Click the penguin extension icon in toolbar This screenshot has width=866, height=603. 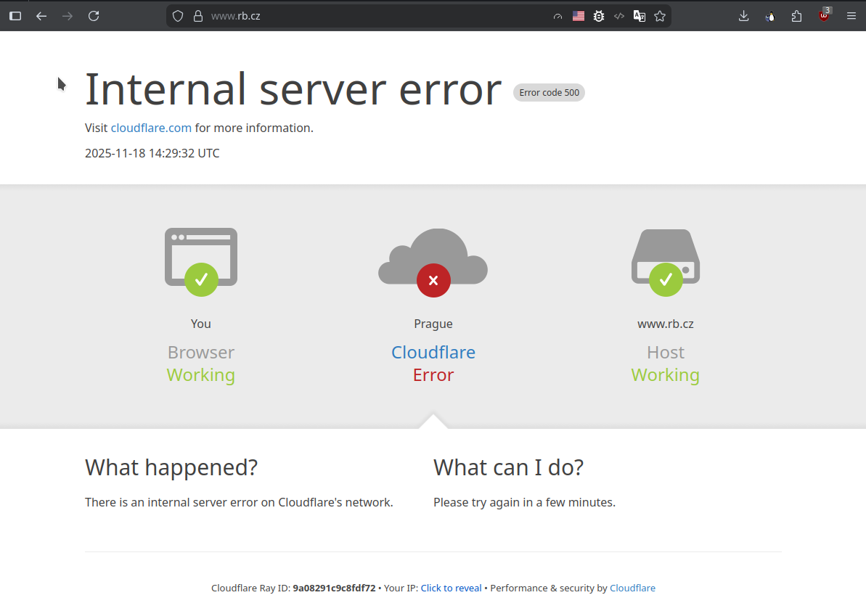tap(770, 17)
